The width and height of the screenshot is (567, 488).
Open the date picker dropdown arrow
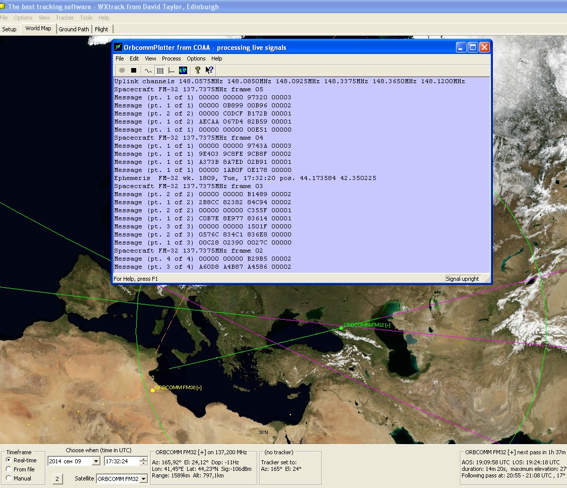coord(96,461)
